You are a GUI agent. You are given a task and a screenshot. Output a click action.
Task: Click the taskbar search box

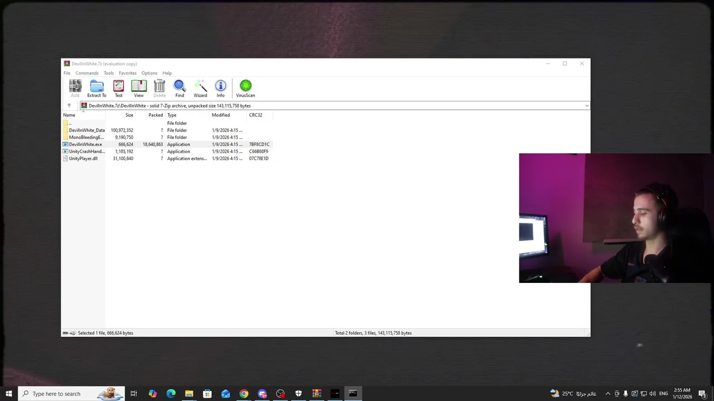tap(73, 394)
